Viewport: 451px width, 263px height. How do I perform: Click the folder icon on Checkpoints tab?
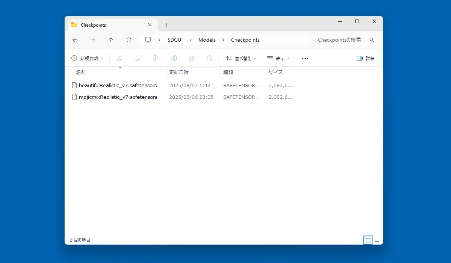point(74,25)
